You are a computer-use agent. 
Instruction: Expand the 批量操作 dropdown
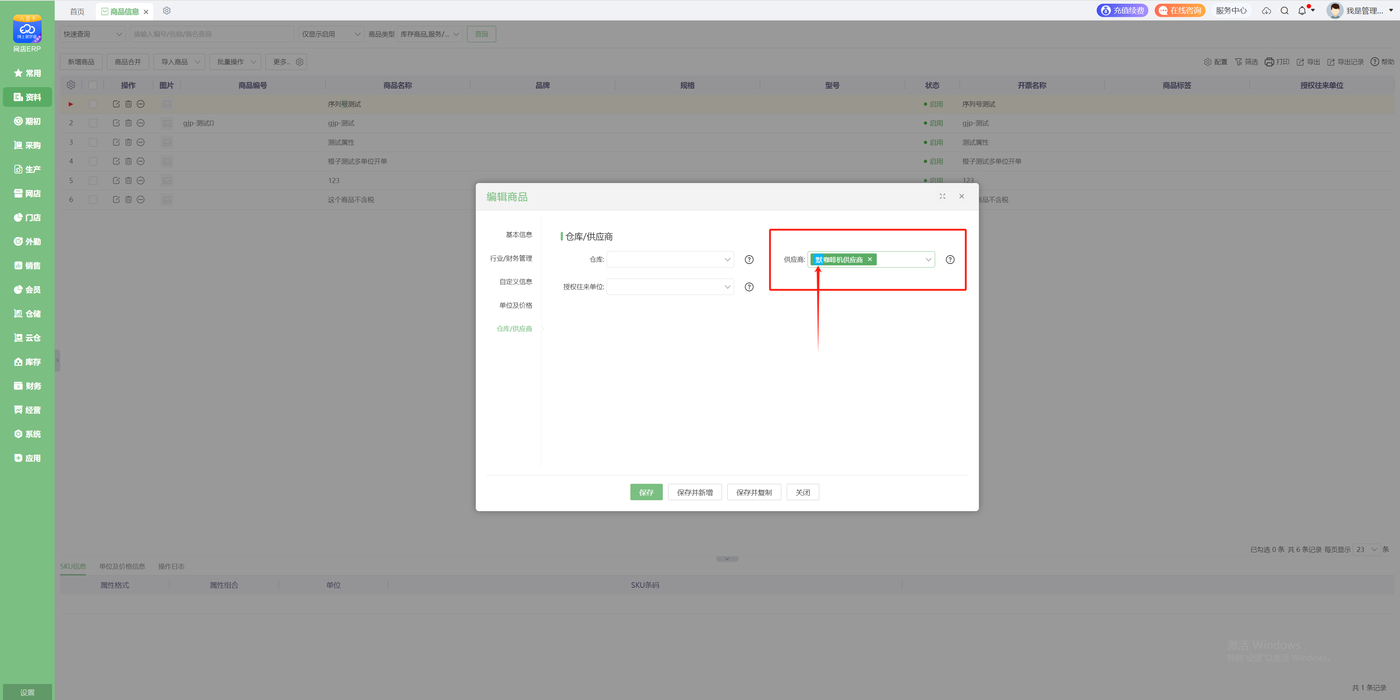235,62
